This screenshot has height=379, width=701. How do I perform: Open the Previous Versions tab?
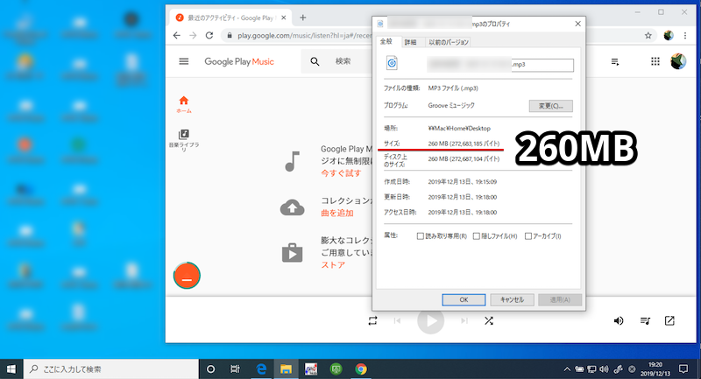[x=448, y=42]
